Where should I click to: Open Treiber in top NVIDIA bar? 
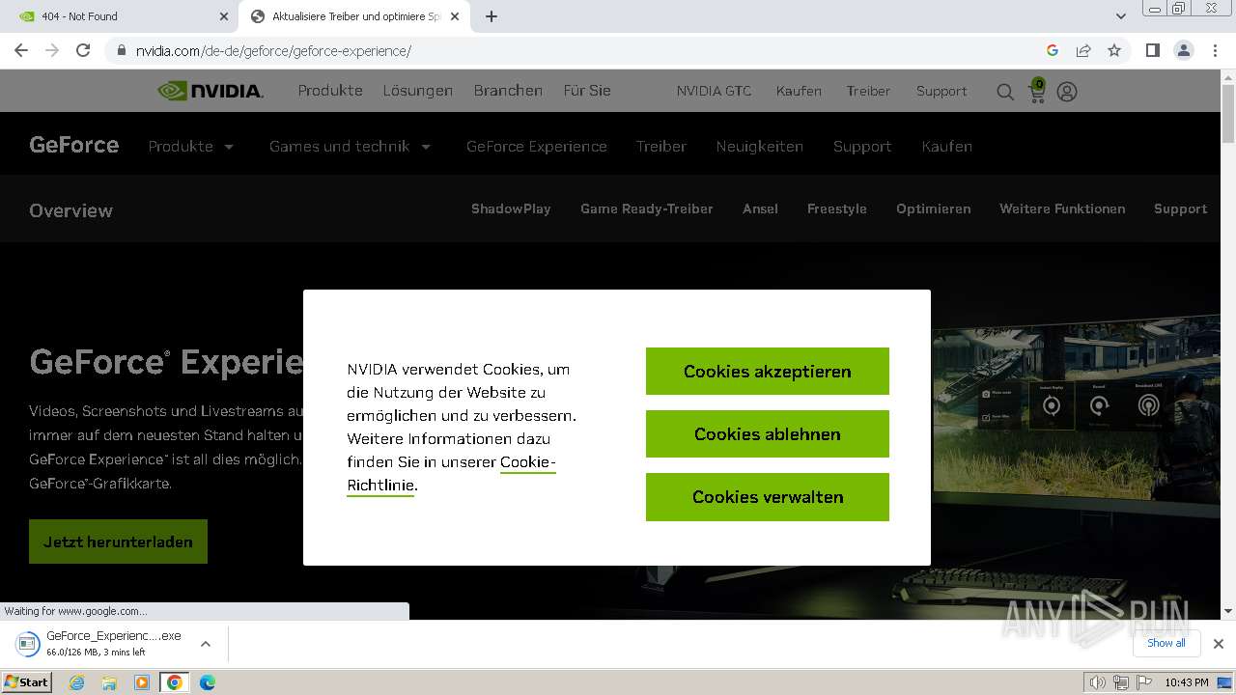tap(868, 91)
